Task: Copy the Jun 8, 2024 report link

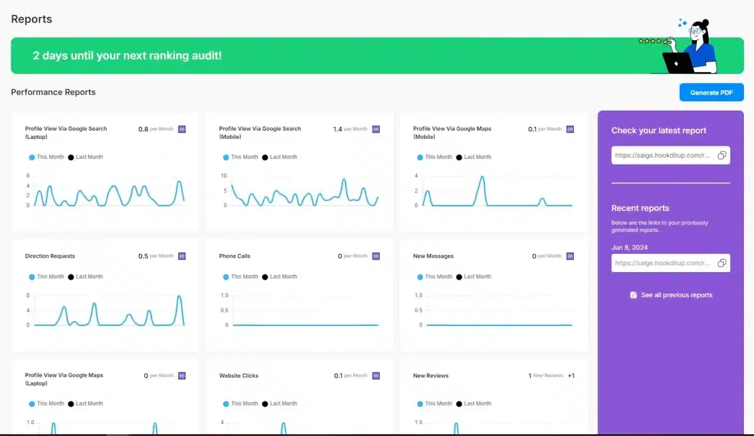Action: click(722, 263)
